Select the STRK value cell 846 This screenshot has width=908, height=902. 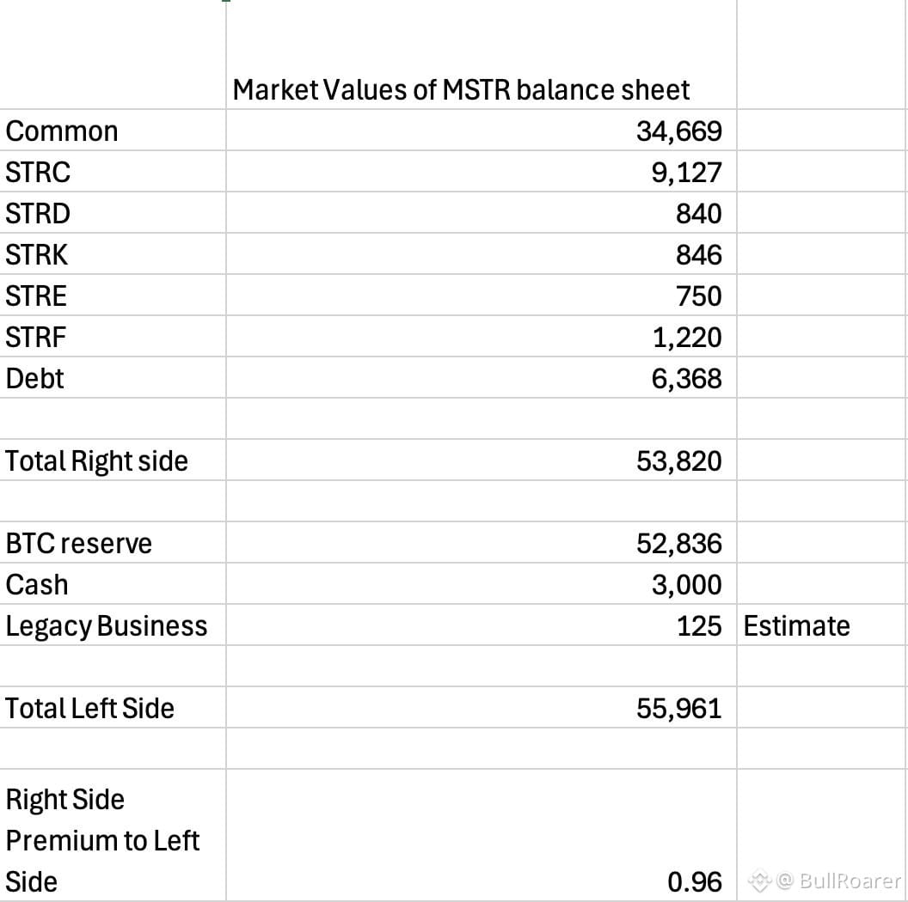[482, 253]
